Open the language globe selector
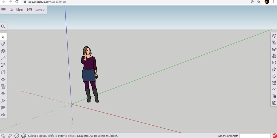This screenshot has width=277, height=138. point(24,136)
